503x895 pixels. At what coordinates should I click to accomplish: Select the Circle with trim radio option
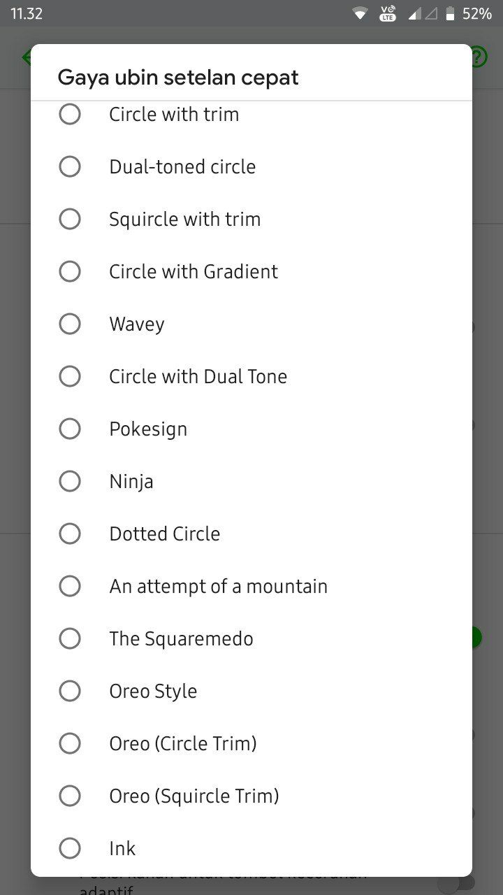click(x=251, y=114)
